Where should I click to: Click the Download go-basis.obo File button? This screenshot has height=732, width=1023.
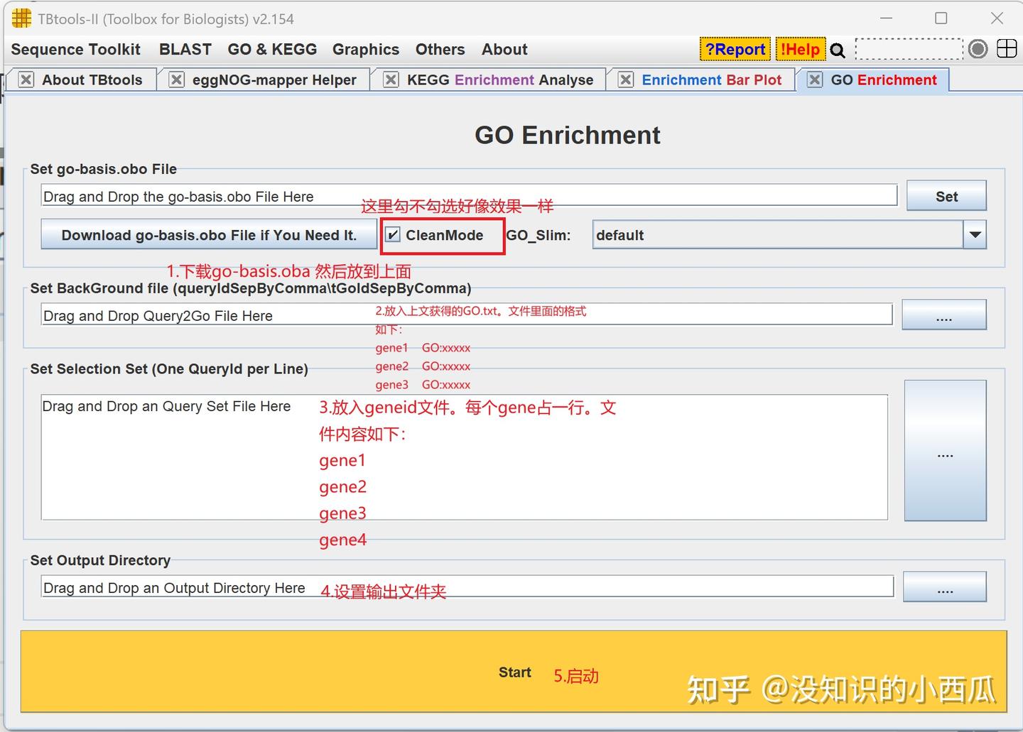209,234
